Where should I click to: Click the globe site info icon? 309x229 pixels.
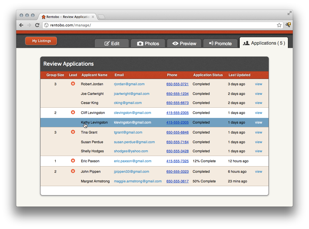(46, 25)
